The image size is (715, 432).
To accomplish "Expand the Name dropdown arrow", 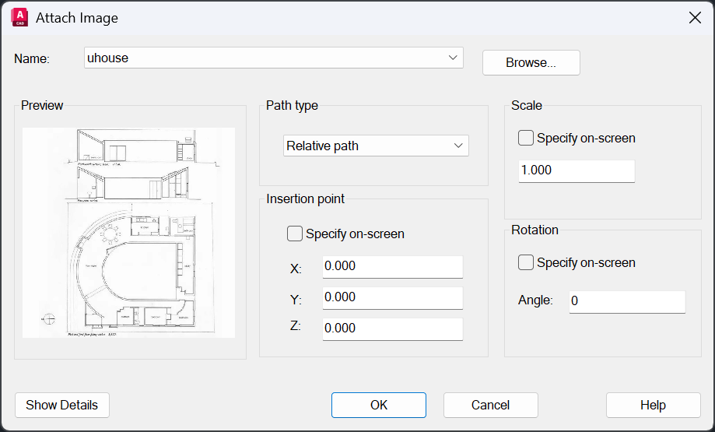I will [x=453, y=58].
